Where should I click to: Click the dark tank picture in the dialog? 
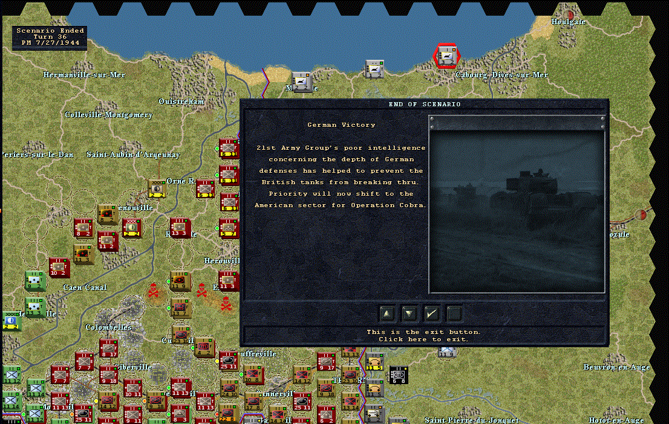(x=517, y=211)
